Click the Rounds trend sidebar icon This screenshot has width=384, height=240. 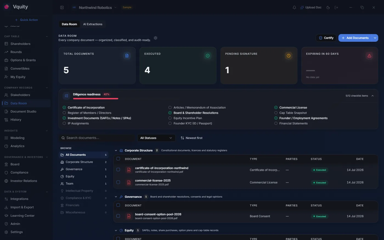pyautogui.click(x=6, y=52)
